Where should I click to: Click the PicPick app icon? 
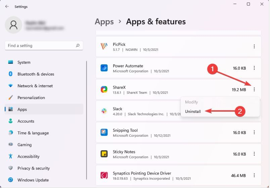(x=104, y=46)
